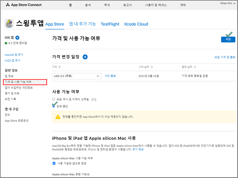Select 가격 및 사용 가능 여부 in sidebar
The image size is (238, 178).
pos(25,82)
